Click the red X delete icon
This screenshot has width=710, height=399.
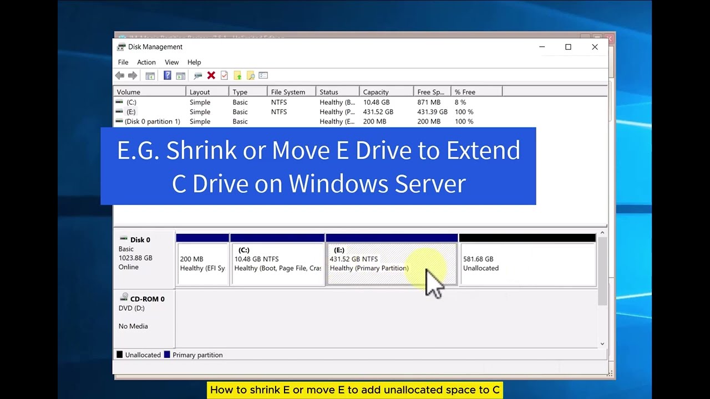coord(211,75)
